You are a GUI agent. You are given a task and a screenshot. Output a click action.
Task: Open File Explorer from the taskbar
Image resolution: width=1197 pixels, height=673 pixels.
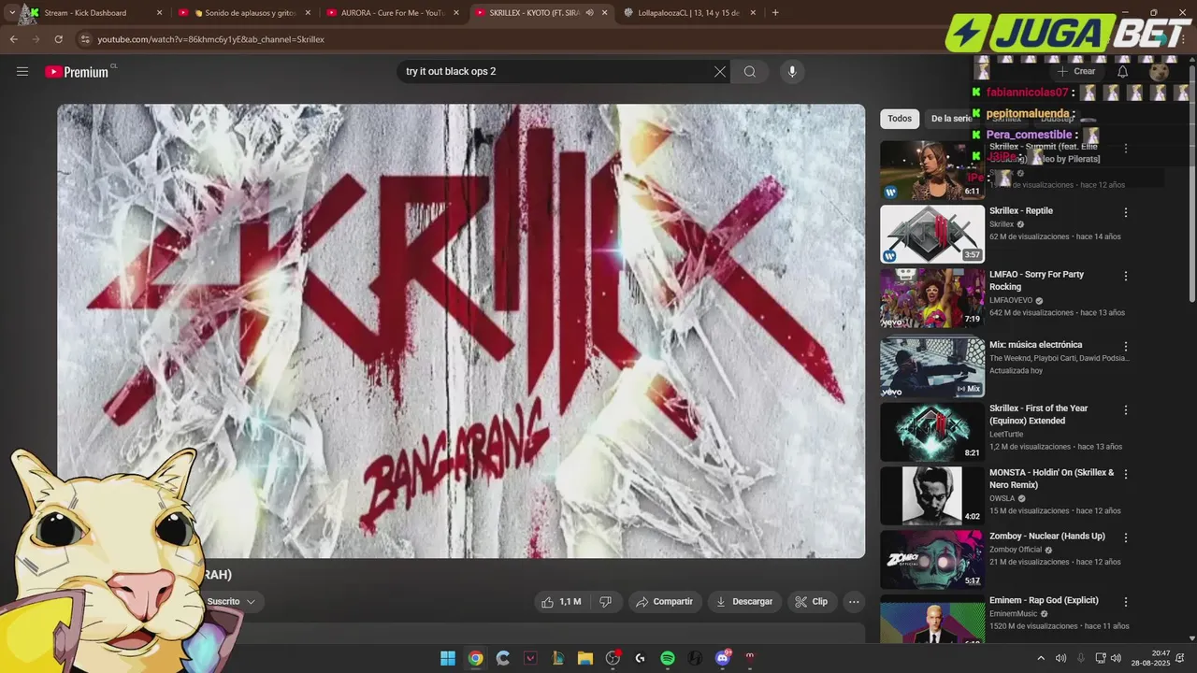[585, 658]
